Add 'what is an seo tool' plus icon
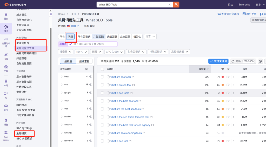This screenshot has height=147, width=266. (108, 85)
